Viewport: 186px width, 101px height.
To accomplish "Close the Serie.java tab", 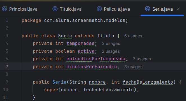I will click(178, 9).
